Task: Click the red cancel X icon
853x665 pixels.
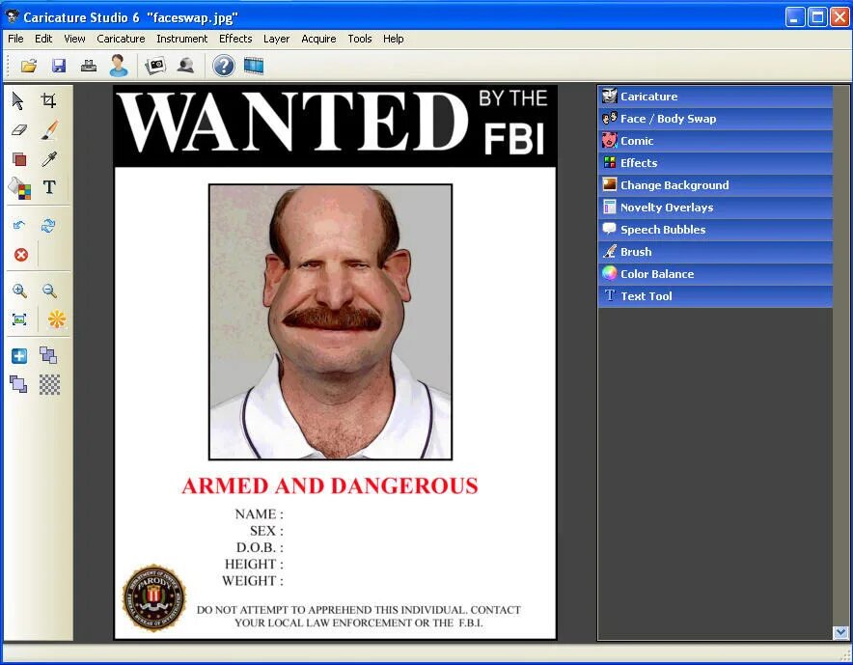Action: click(x=21, y=255)
